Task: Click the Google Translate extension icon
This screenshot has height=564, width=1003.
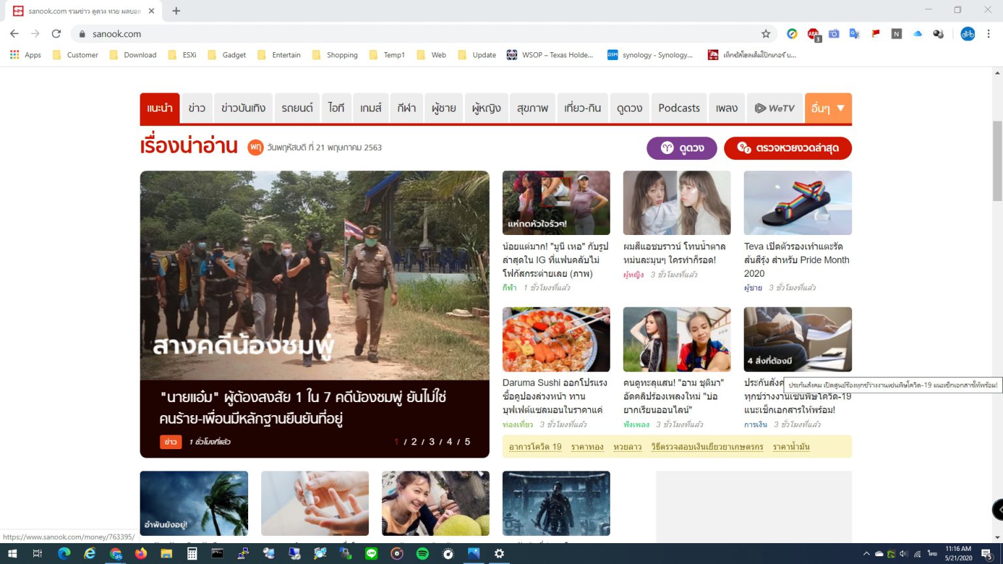Action: 853,33
